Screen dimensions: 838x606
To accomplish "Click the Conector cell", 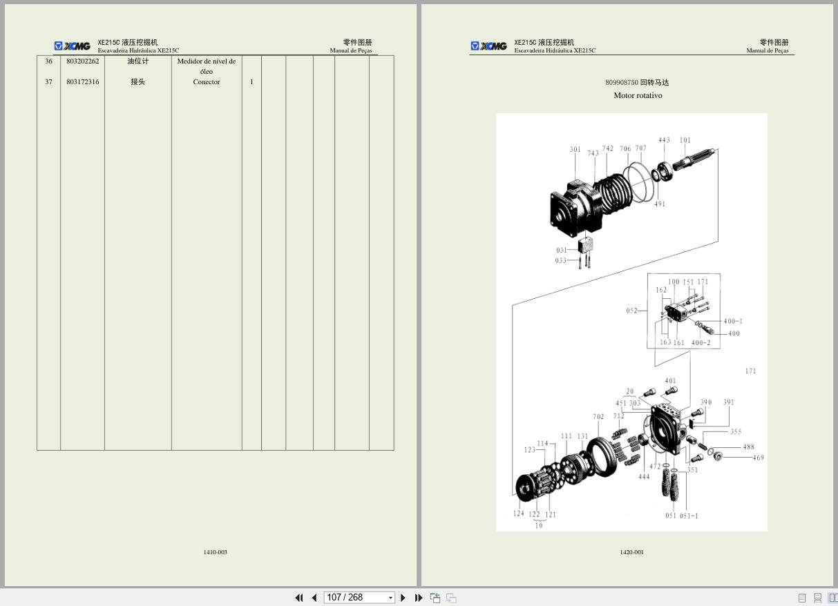I will 207,82.
